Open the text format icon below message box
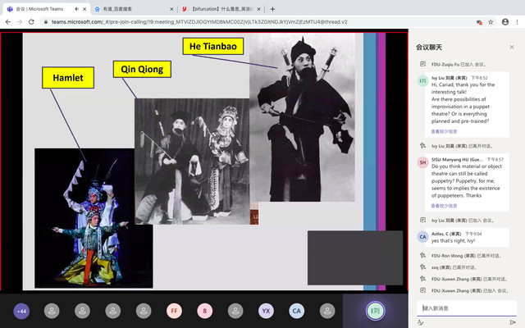Image resolution: width=525 pixels, height=328 pixels. pyautogui.click(x=421, y=322)
